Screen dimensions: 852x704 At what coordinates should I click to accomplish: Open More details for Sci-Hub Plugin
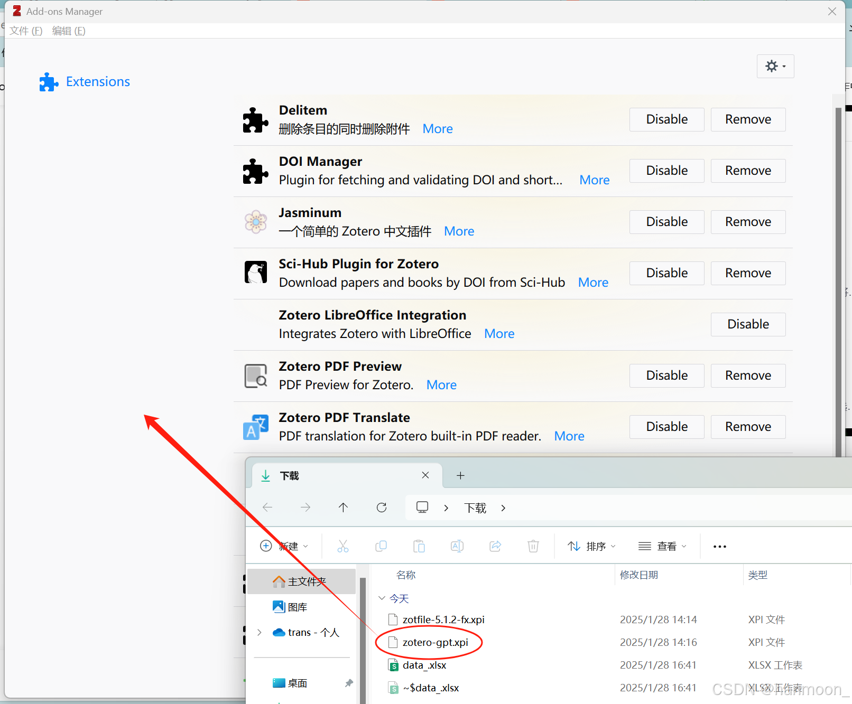click(593, 283)
